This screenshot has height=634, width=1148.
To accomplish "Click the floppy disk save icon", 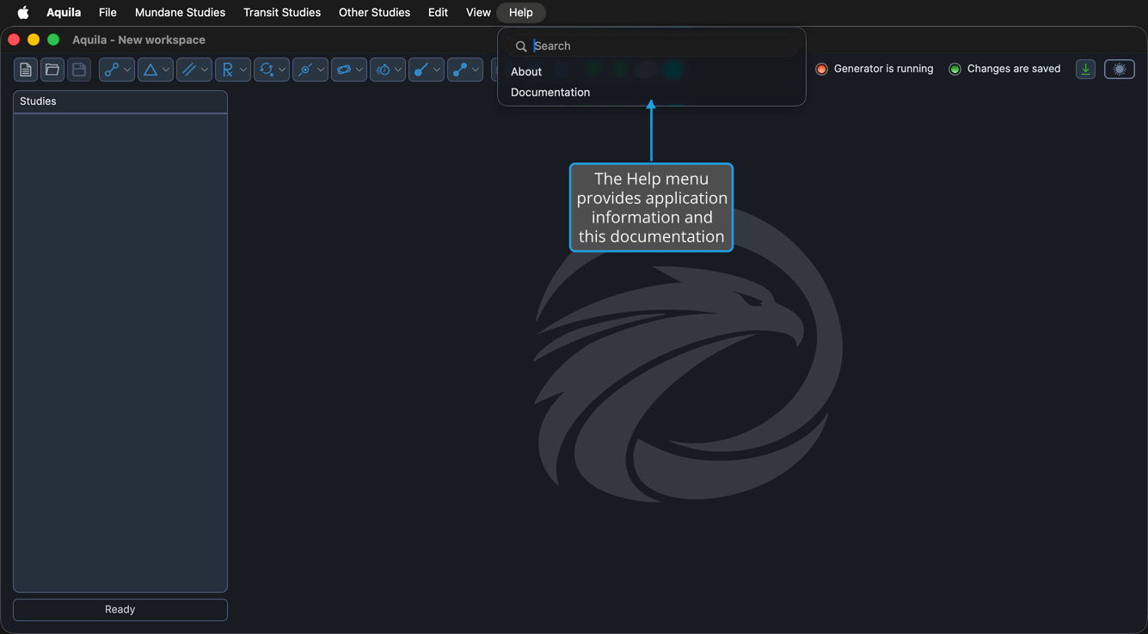I will (79, 70).
